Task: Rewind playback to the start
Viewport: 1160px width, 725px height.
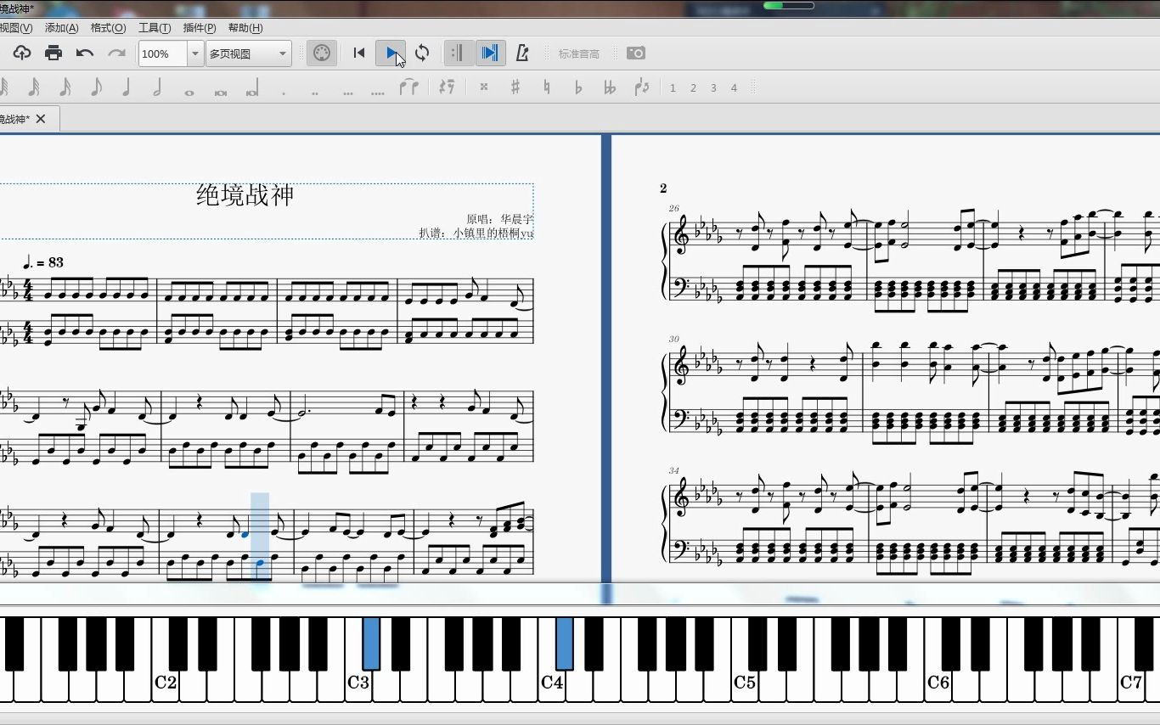Action: click(x=359, y=53)
